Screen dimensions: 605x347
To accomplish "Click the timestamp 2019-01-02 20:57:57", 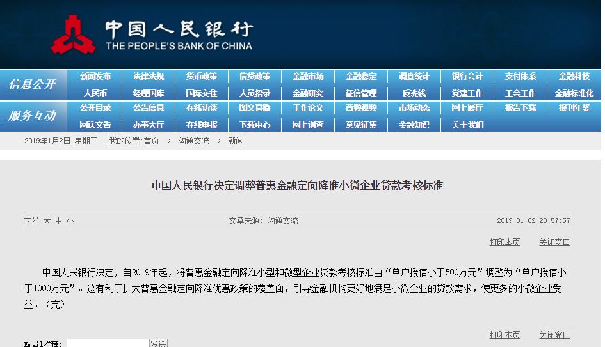I will (533, 220).
